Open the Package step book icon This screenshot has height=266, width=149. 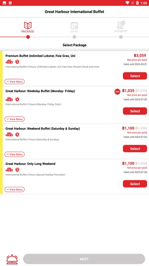point(28,26)
